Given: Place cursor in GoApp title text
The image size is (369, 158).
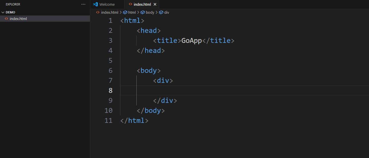Looking at the screenshot, I should pyautogui.click(x=191, y=41).
